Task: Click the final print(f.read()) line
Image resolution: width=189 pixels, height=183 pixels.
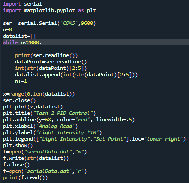Action: pos(25,177)
